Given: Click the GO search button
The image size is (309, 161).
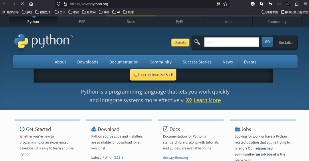Looking at the screenshot, I should pyautogui.click(x=267, y=41).
